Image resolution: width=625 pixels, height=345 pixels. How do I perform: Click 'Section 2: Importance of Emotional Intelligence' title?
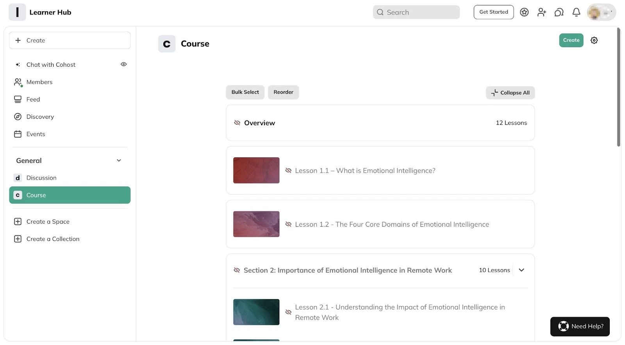click(348, 270)
